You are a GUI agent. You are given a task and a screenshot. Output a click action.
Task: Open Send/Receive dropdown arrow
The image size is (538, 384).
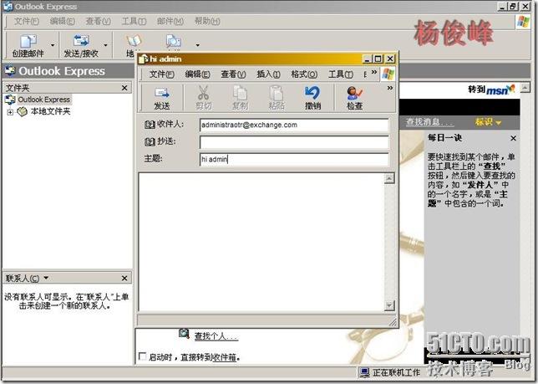click(x=105, y=45)
